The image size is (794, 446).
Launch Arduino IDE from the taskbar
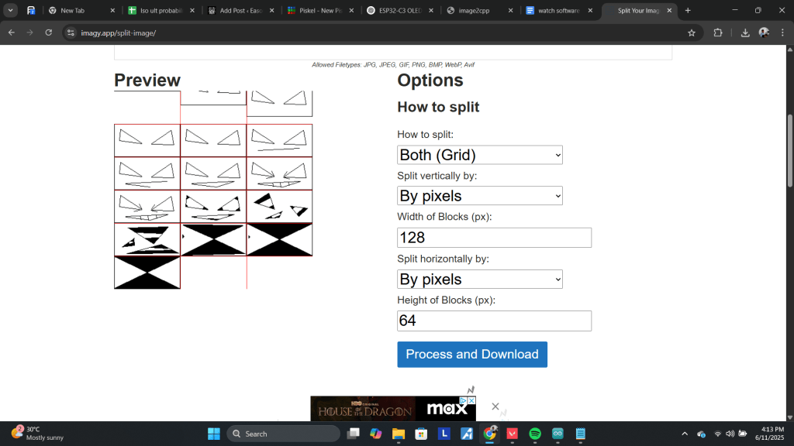coord(557,434)
